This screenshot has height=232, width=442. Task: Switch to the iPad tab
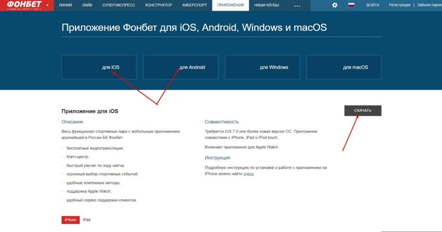pyautogui.click(x=86, y=220)
